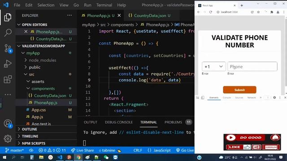The image size is (287, 161).
Task: Open the +1 country code dropdown
Action: pyautogui.click(x=214, y=67)
